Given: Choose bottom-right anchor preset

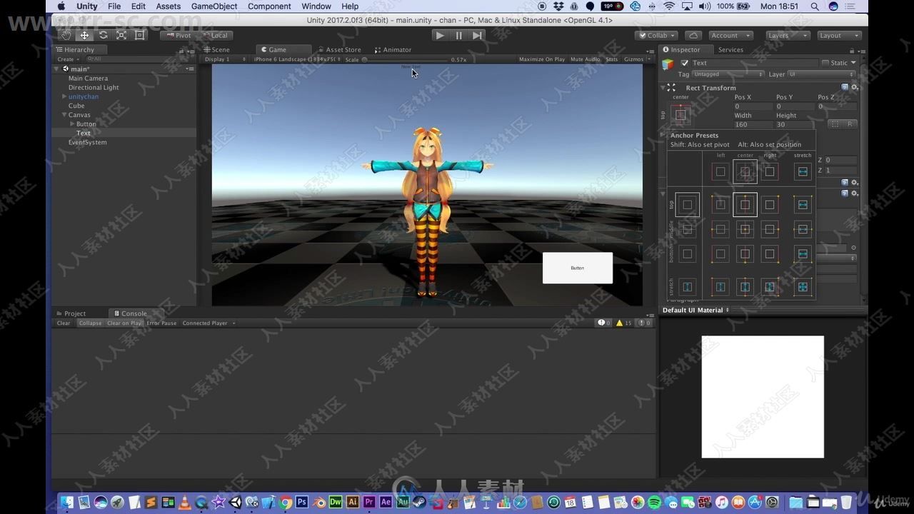Looking at the screenshot, I should tap(770, 253).
